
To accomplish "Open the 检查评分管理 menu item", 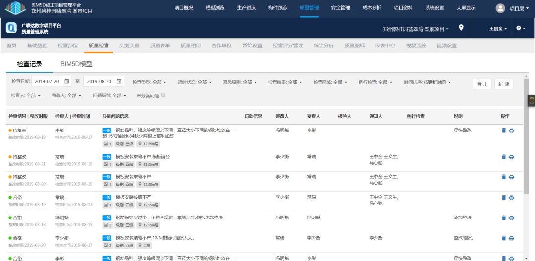I will (288, 45).
